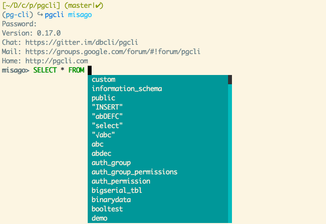Viewport: 326px width, 224px height.
Task: Select the booltest table suggestion
Action: pos(107,209)
